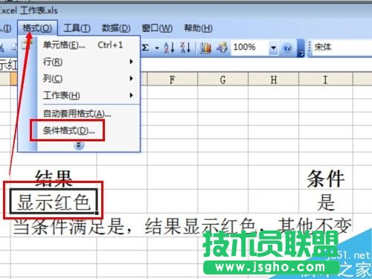The image size is (372, 279).
Task: Click the text 当条件满足是，结果显示红色
Action: (135, 226)
